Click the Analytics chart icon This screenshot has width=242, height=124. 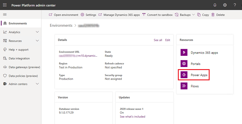(5, 32)
